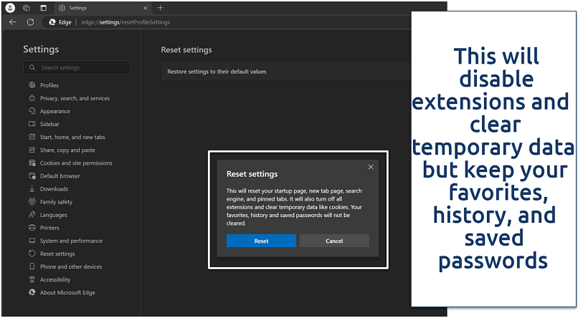Open a new tab with plus icon
Screen dimensions: 578x318
tap(160, 8)
